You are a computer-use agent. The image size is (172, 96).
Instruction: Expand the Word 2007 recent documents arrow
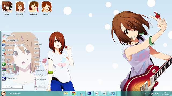(x=27, y=45)
